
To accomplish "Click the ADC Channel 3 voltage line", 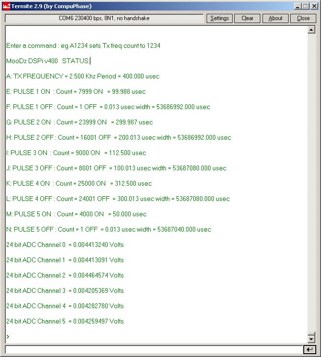I will pyautogui.click(x=65, y=290).
